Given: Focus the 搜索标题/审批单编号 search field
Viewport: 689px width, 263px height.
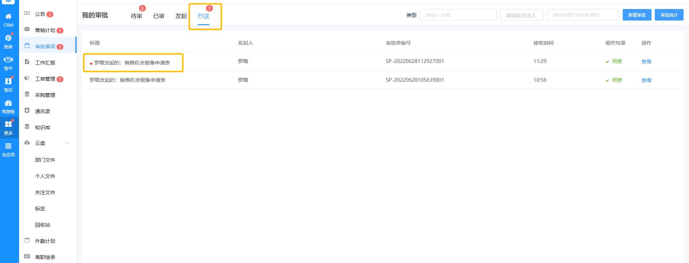Looking at the screenshot, I should pos(583,15).
